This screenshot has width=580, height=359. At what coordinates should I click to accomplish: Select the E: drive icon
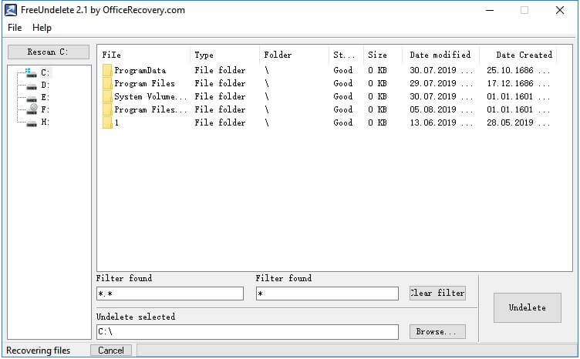[x=32, y=98]
